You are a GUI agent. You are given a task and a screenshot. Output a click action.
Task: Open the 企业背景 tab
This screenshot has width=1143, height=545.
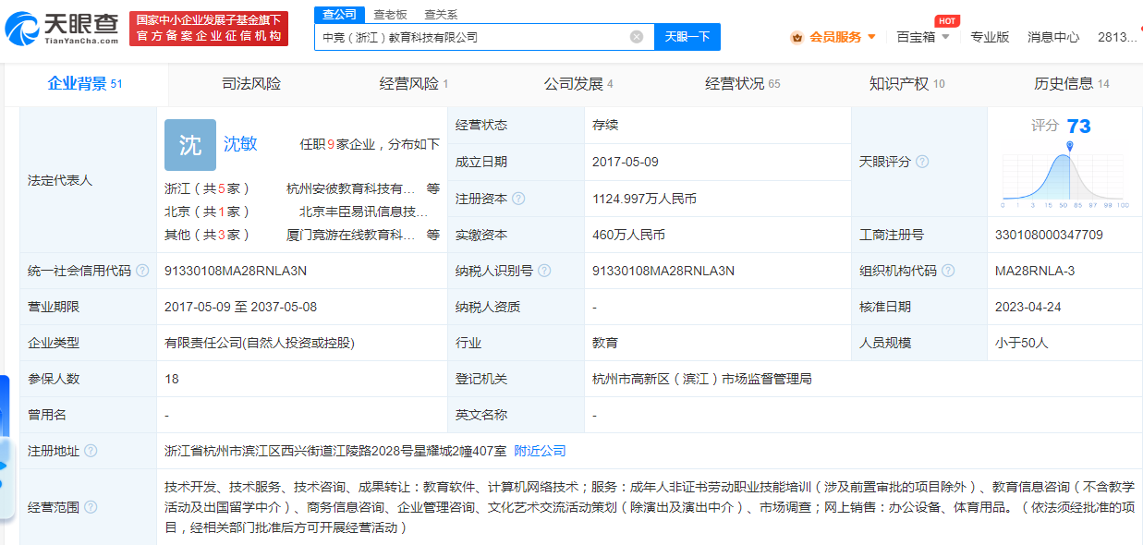pyautogui.click(x=85, y=84)
